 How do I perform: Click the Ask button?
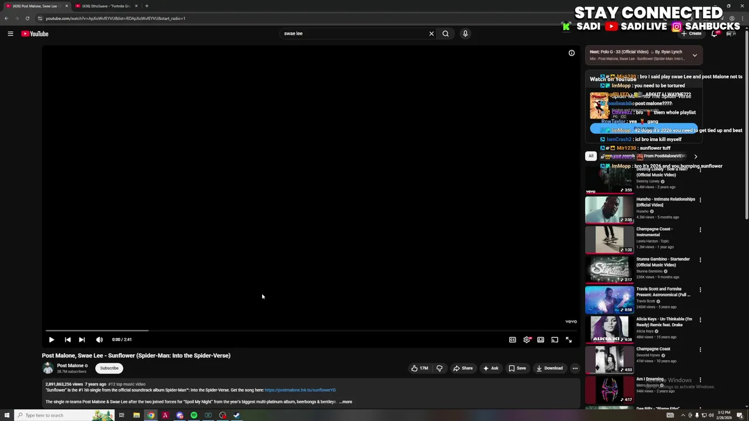(x=490, y=368)
